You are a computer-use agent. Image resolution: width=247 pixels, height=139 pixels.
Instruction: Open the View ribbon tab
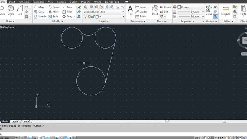click(51, 2)
